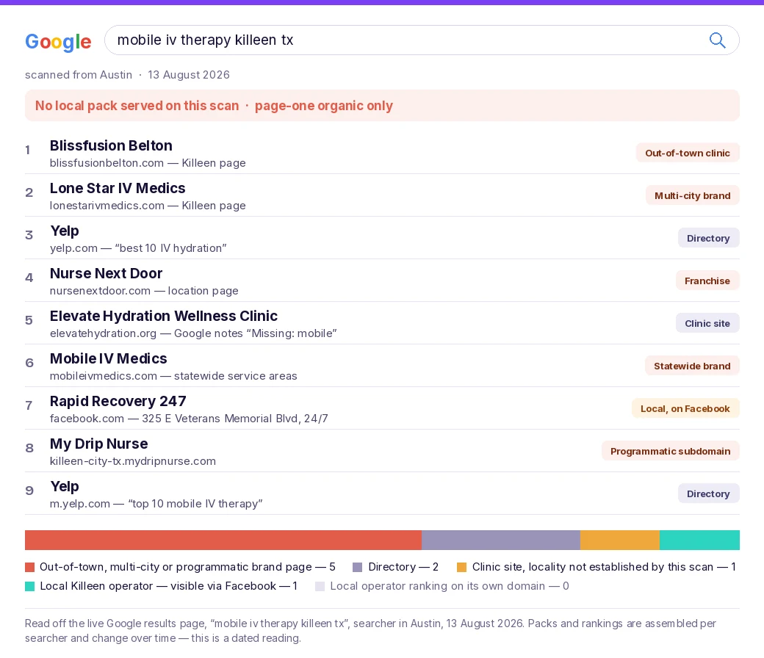Open Yelp top 10 mobile IV therapy result

382,493
